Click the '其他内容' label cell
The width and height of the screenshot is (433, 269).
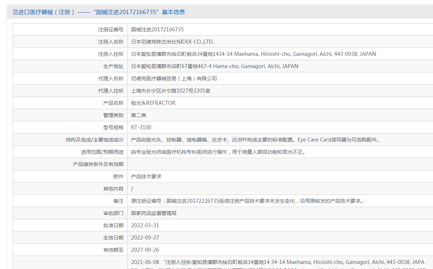70,189
